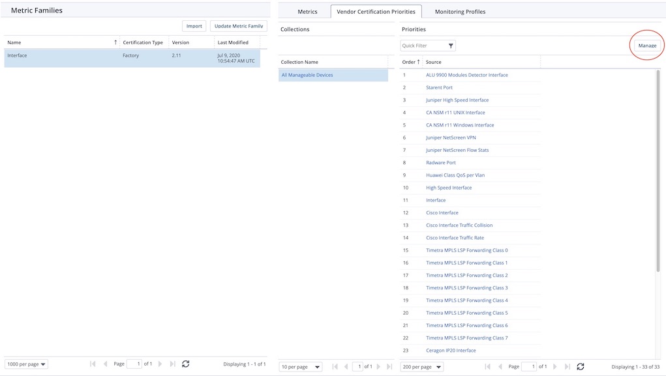Select the All Manageable Devices collection
Screen dimensions: 666x376
[307, 75]
